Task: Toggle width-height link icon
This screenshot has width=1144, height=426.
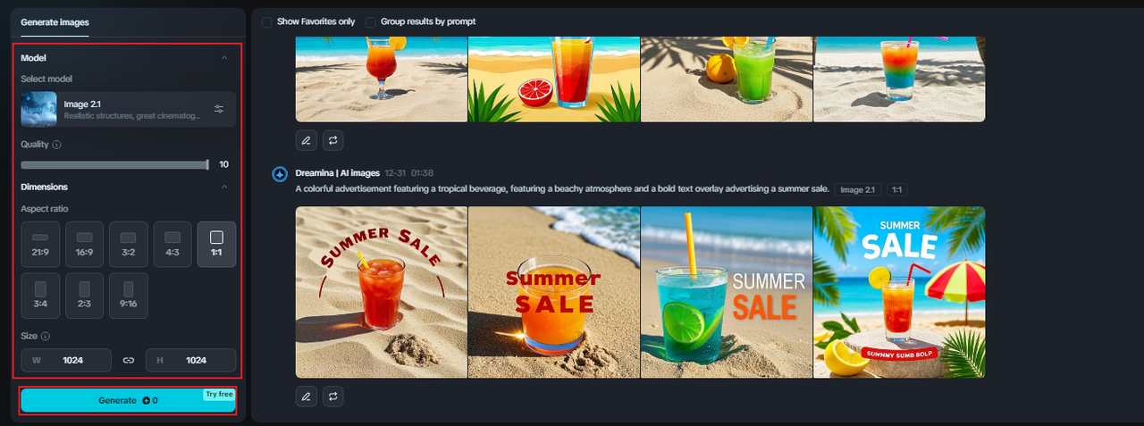Action: [x=128, y=360]
